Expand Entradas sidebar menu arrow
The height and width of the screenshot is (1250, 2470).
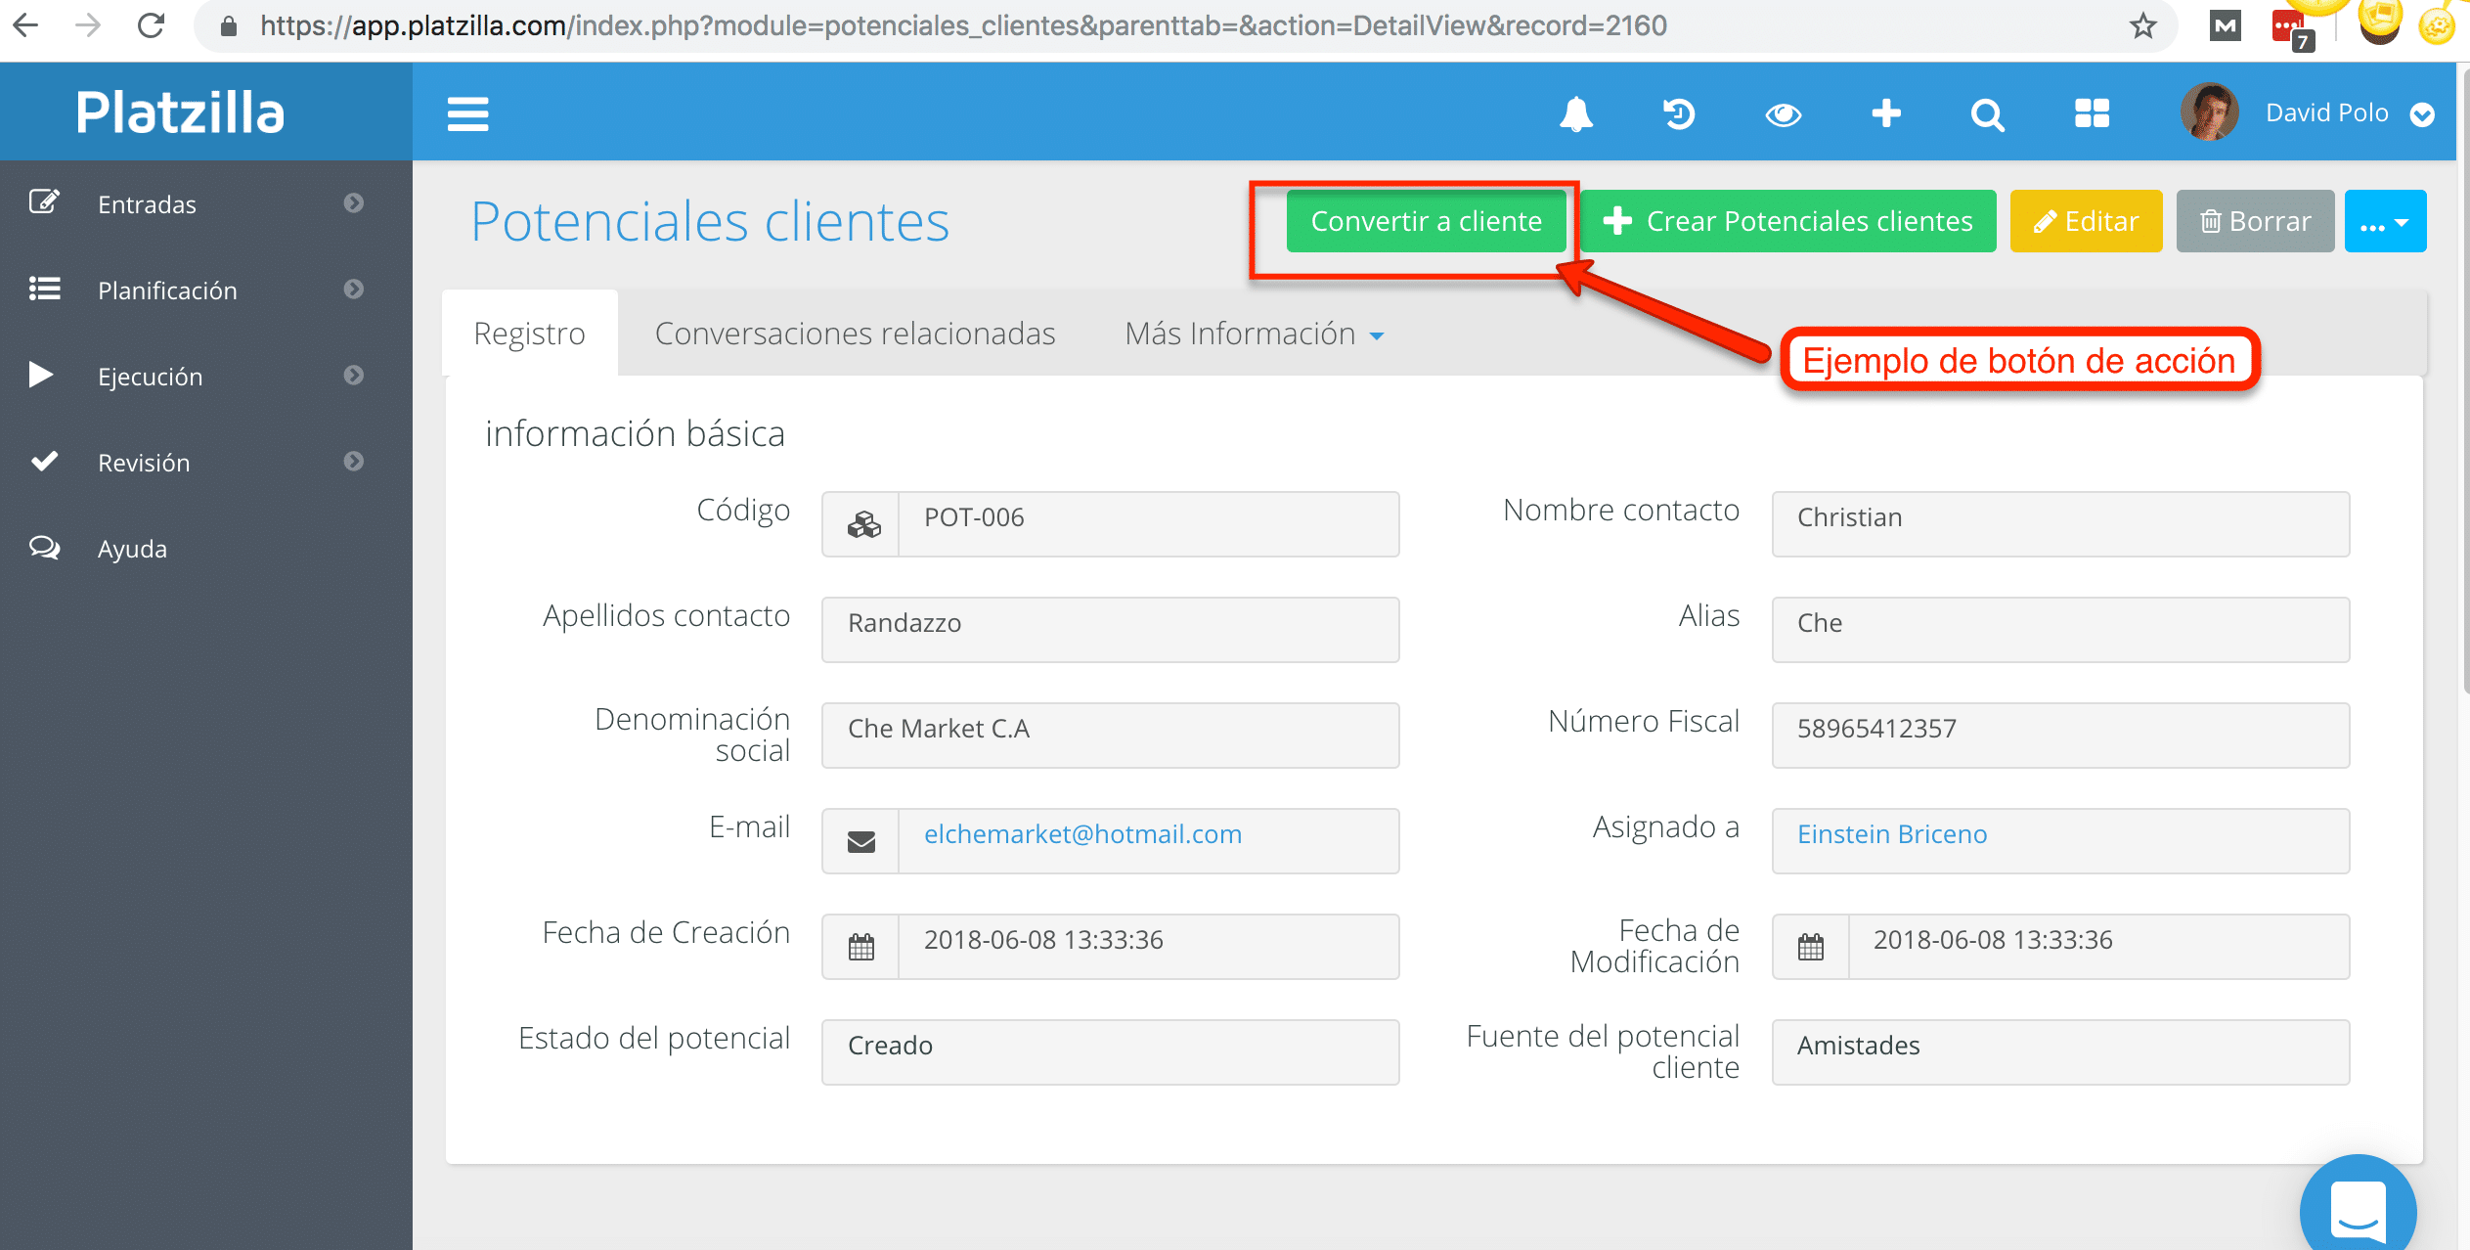(354, 203)
